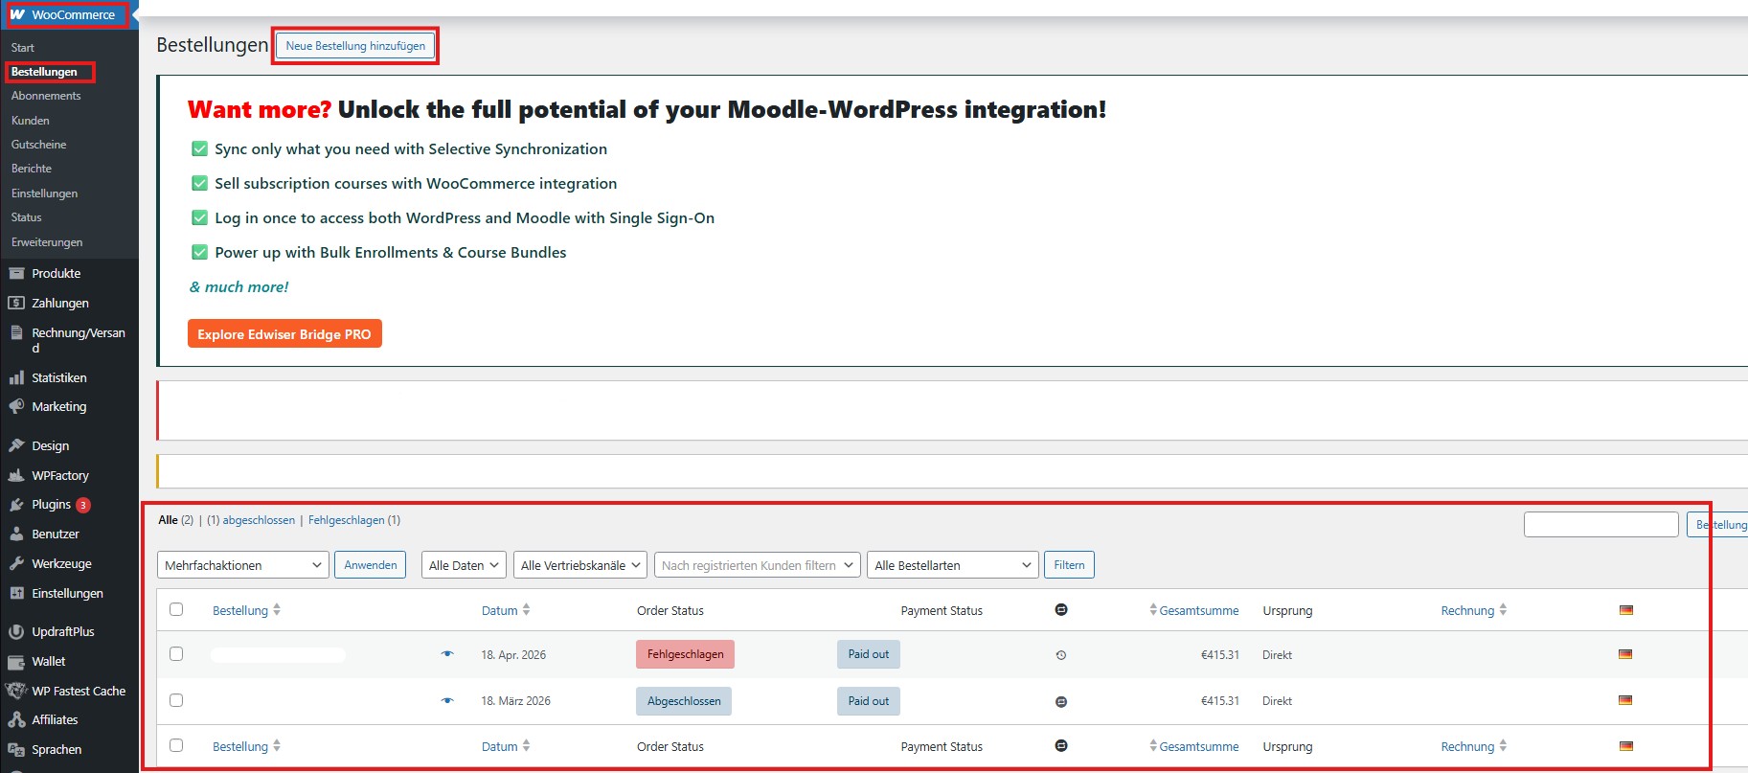Sort by Rechnung column in header
The height and width of the screenshot is (773, 1748).
coord(1474,610)
